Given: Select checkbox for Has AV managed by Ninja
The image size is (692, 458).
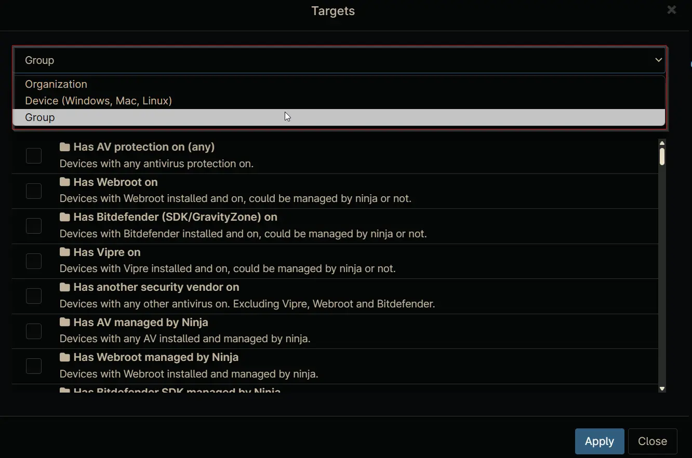Looking at the screenshot, I should coord(34,331).
